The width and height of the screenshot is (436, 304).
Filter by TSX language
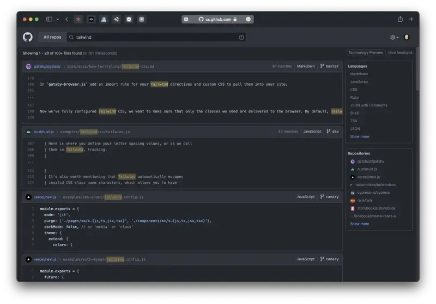pos(353,121)
